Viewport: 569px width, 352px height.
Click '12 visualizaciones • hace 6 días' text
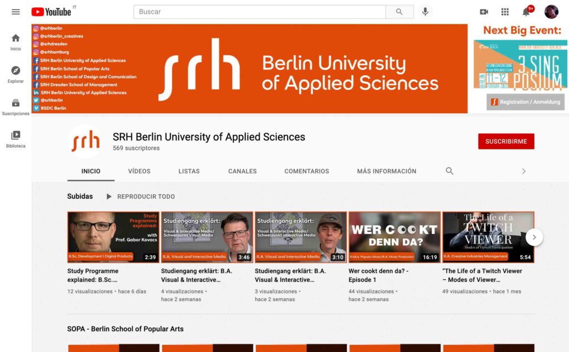[107, 291]
